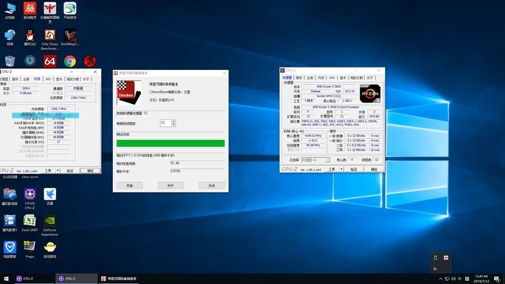The width and height of the screenshot is (505, 284).
Task: Click the green benchmark progress bar
Action: coord(170,143)
